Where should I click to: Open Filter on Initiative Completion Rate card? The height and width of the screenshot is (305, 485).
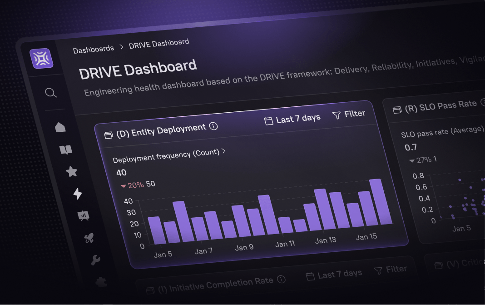point(391,270)
